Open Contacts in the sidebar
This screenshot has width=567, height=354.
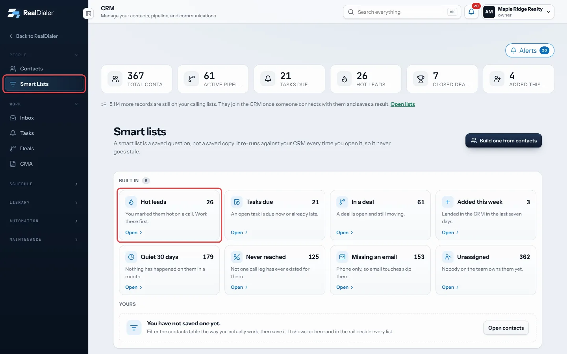point(44,69)
